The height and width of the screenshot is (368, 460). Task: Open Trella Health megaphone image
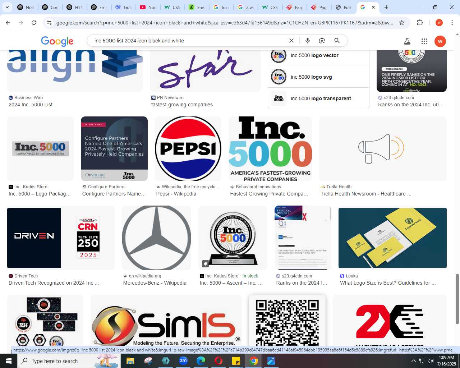tap(383, 149)
